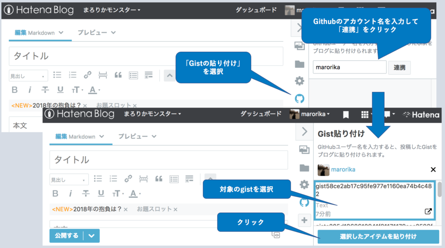This screenshot has width=445, height=248.
Task: Insert read-more break in front window toolbar
Action: pos(143,179)
